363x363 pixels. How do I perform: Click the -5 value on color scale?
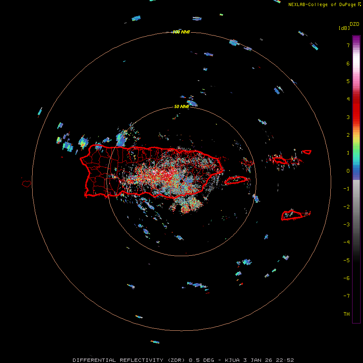(346, 260)
